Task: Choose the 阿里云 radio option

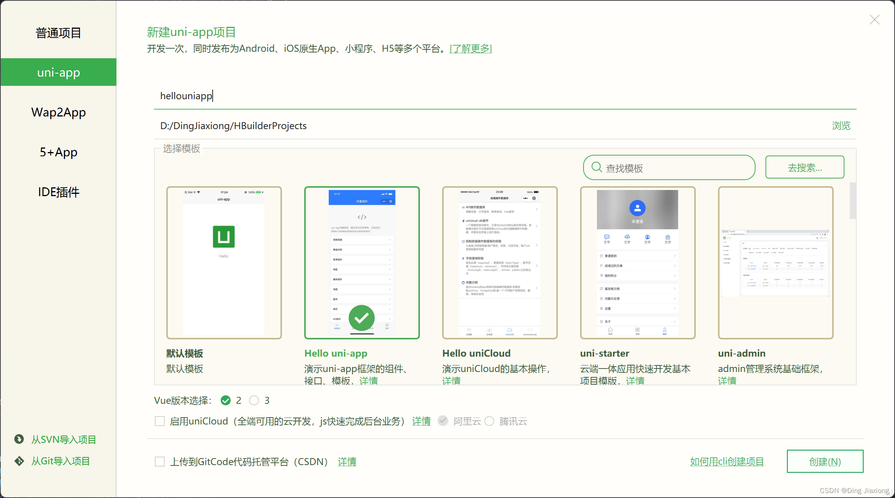Action: pos(443,421)
